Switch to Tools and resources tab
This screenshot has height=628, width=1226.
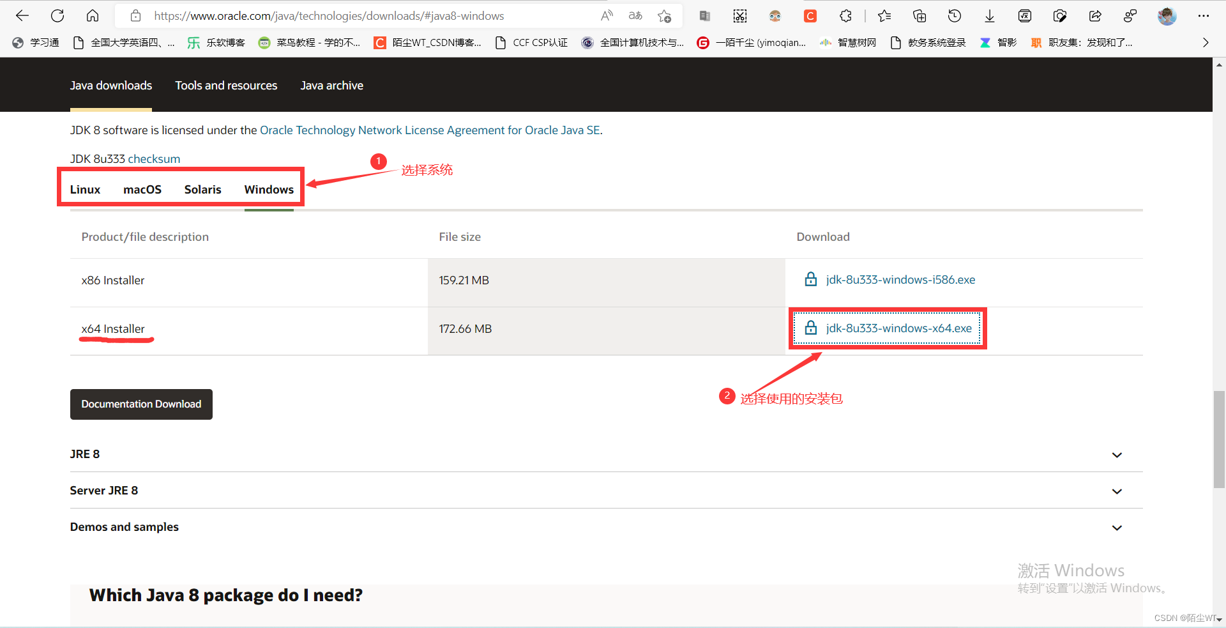(x=226, y=86)
